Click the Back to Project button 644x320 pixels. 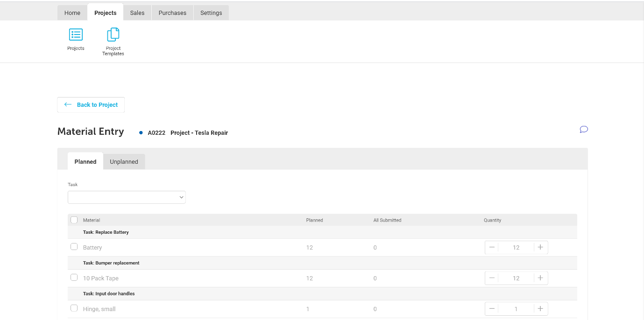coord(91,105)
